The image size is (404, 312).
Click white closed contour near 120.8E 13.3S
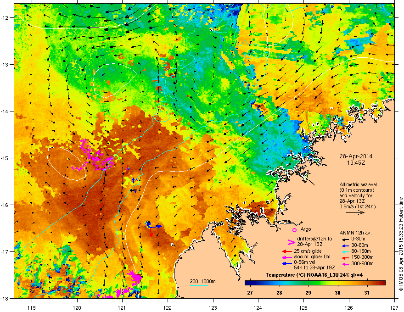click(x=114, y=81)
